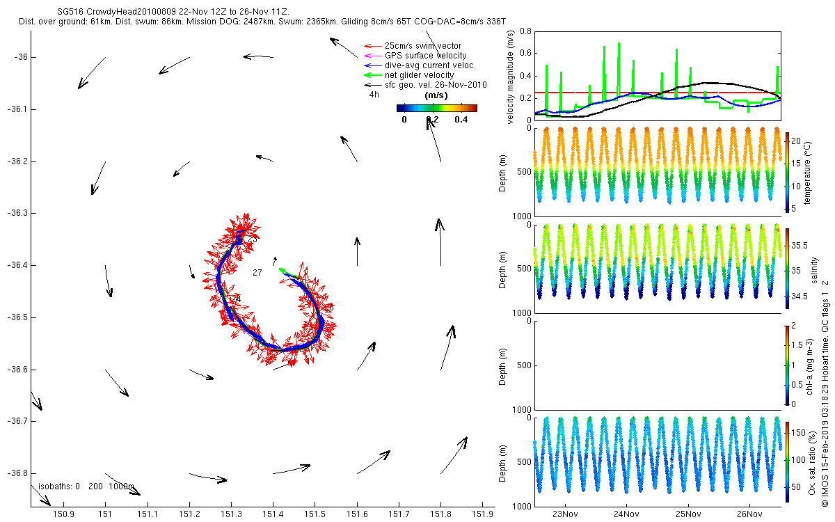This screenshot has width=835, height=522.
Task: Click the '23Nov' time axis tick
Action: coord(565,514)
